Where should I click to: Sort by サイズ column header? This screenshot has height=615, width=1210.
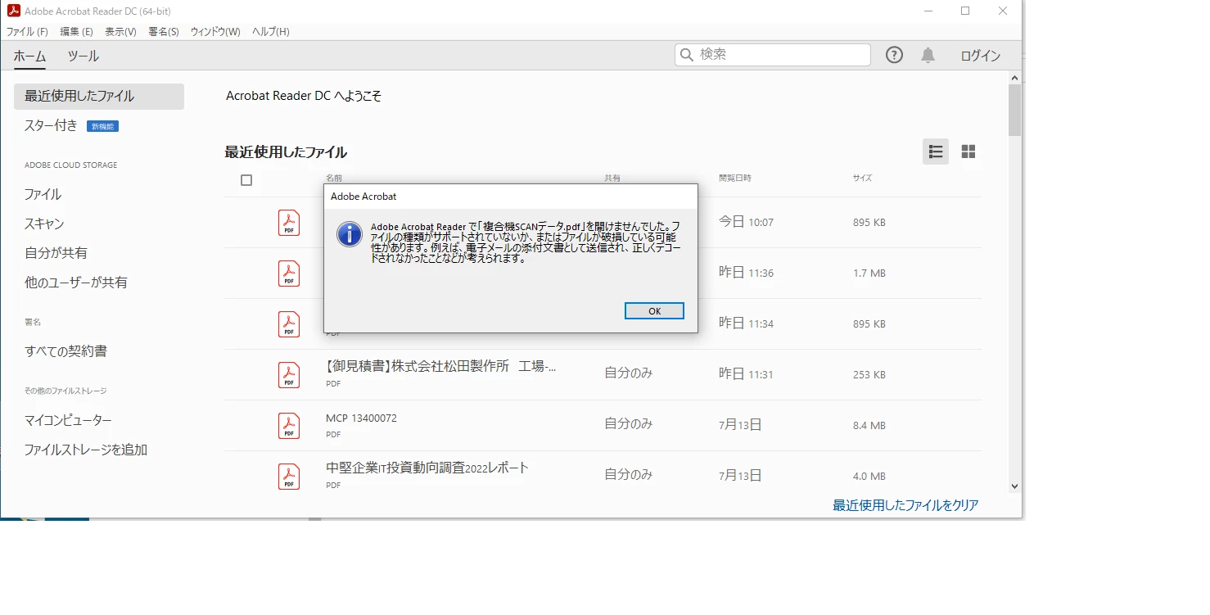pyautogui.click(x=862, y=178)
